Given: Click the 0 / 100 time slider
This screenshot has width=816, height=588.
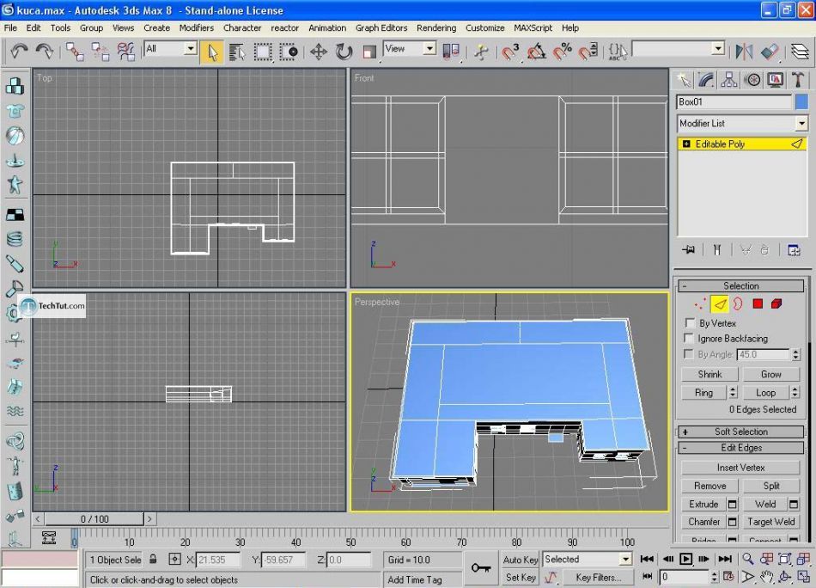Looking at the screenshot, I should tap(94, 519).
